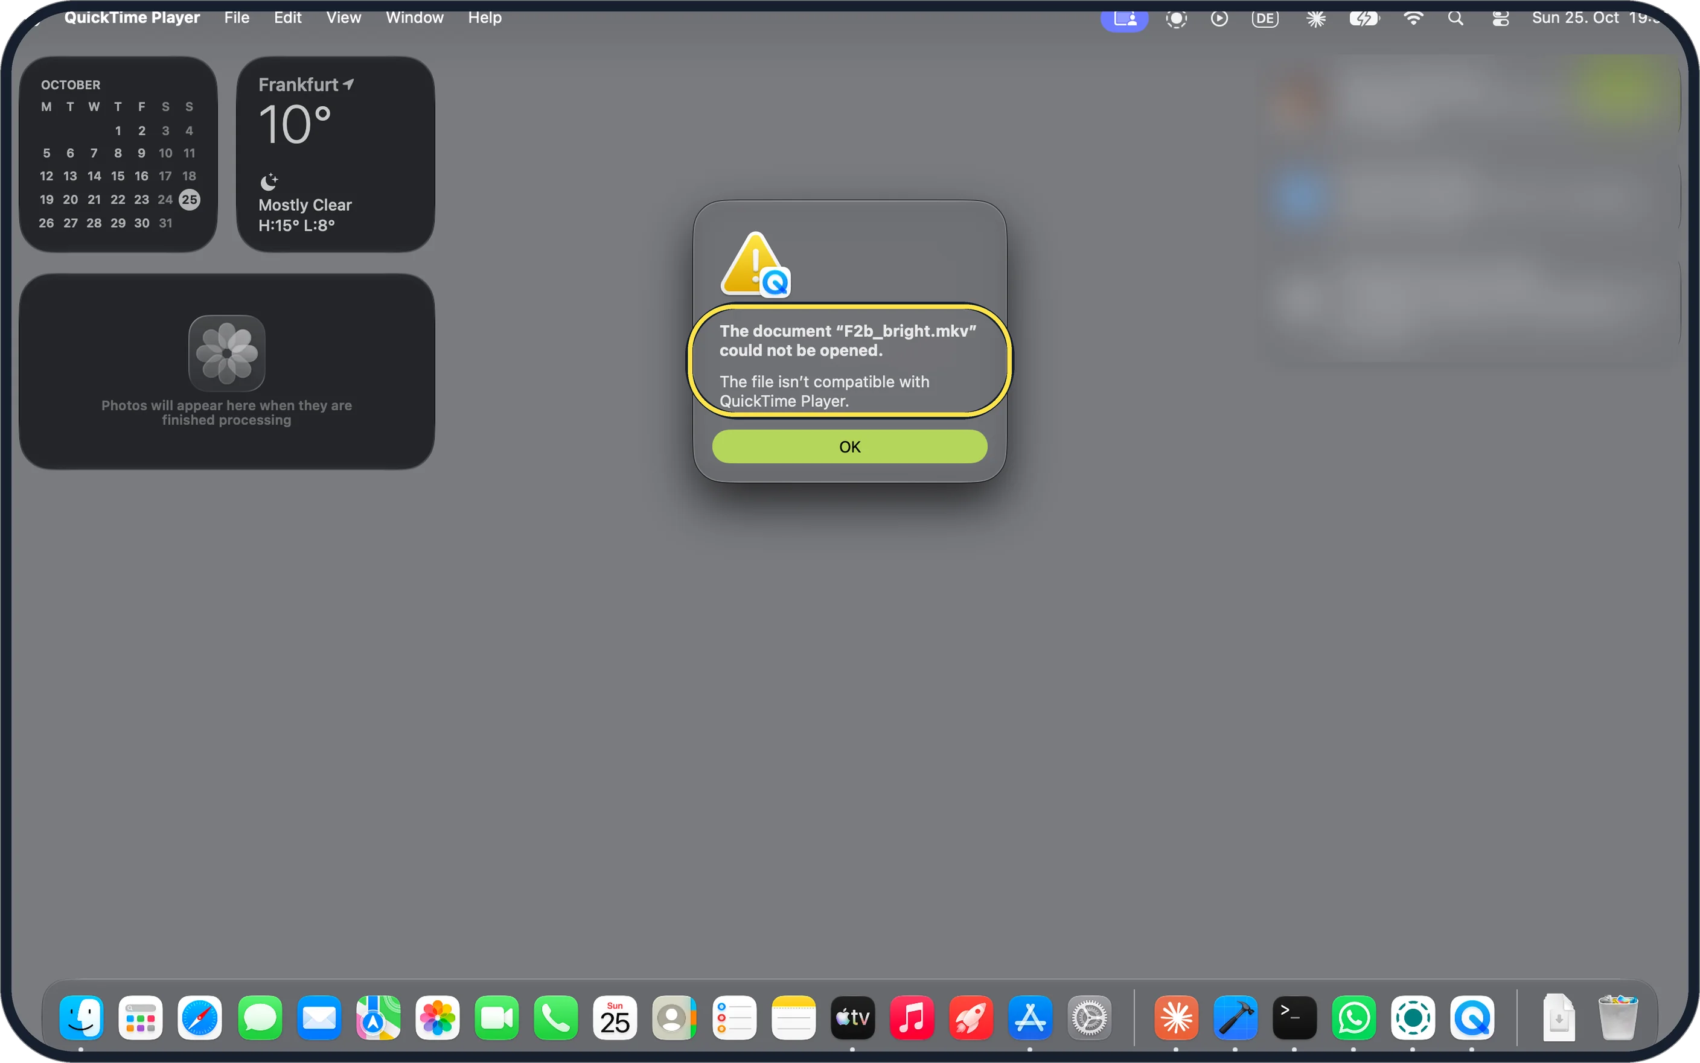Click day 31 in the calendar widget
Image resolution: width=1700 pixels, height=1063 pixels.
tap(165, 223)
